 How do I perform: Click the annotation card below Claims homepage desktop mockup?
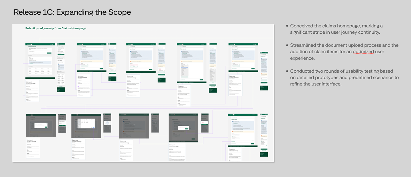tap(32, 91)
